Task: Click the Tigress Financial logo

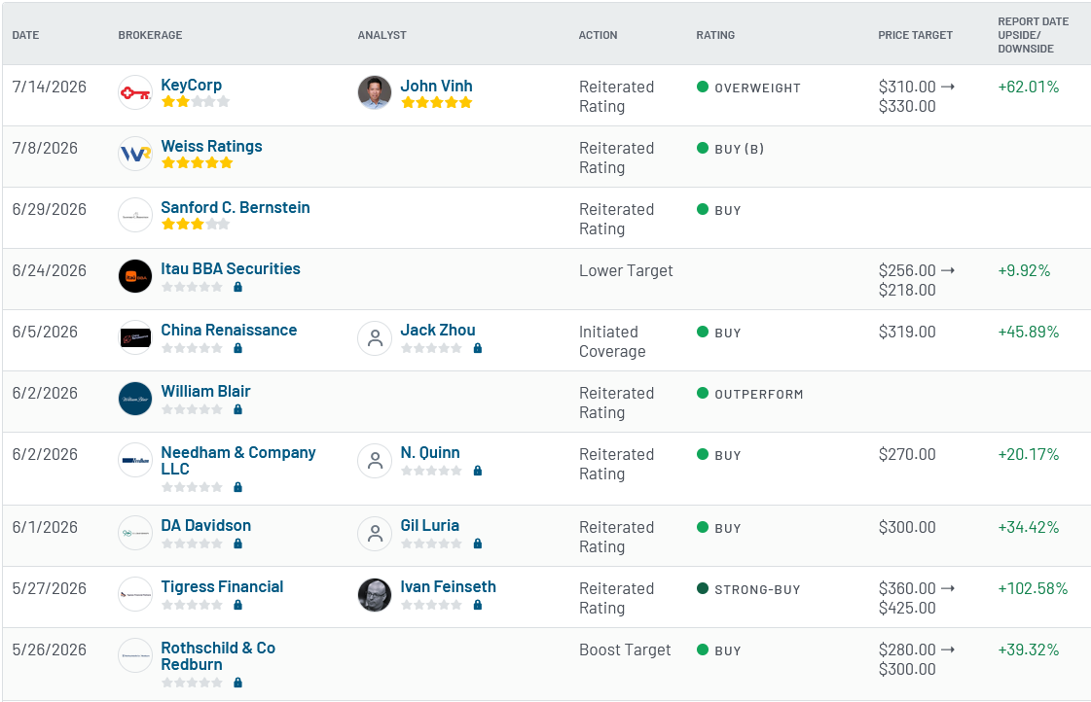Action: 135,594
